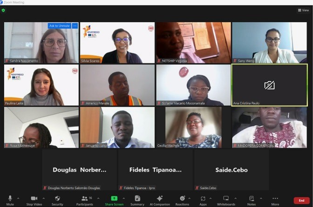This screenshot has width=313, height=207.
Task: Open the More options menu
Action: point(275,201)
